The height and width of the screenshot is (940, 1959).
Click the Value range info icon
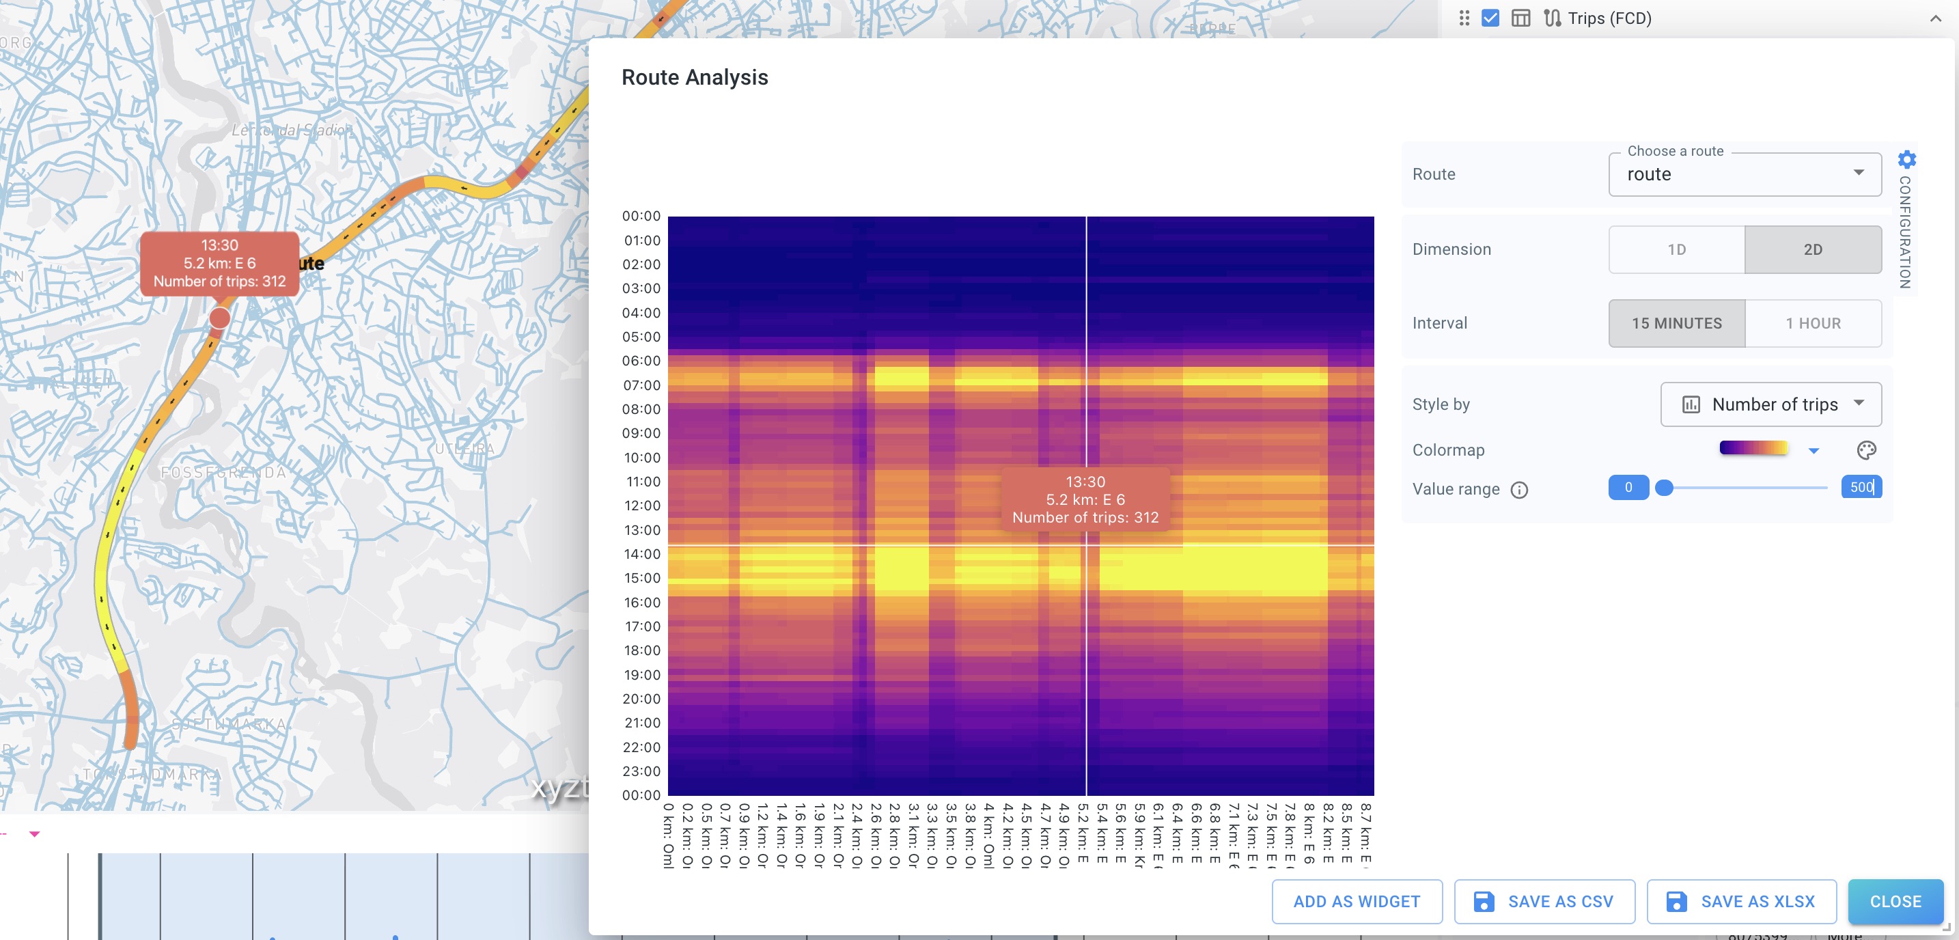coord(1518,490)
